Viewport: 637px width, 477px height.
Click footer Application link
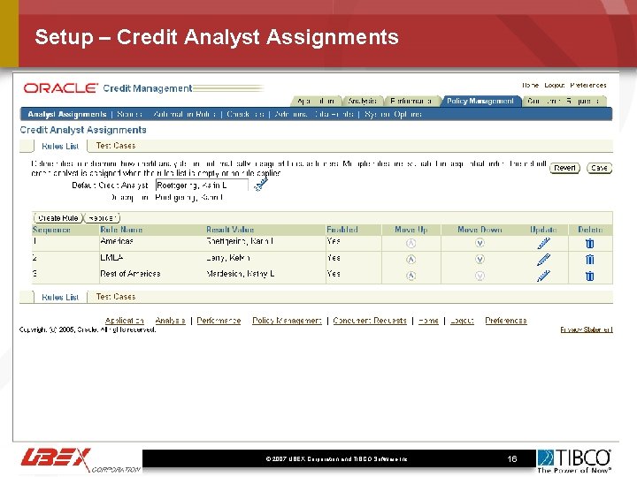point(125,321)
